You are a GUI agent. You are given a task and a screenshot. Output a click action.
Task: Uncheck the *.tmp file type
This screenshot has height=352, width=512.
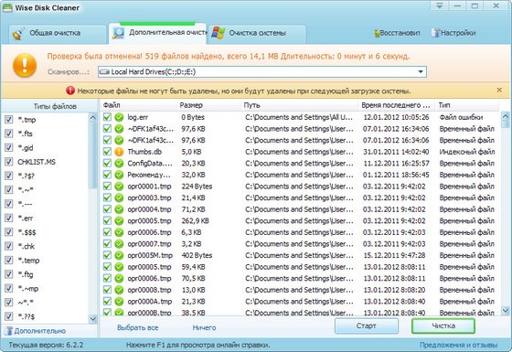tap(9, 120)
